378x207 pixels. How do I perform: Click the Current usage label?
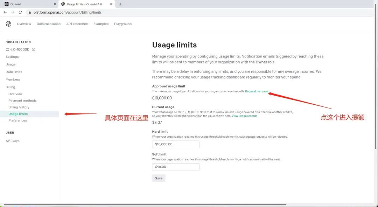coord(163,107)
